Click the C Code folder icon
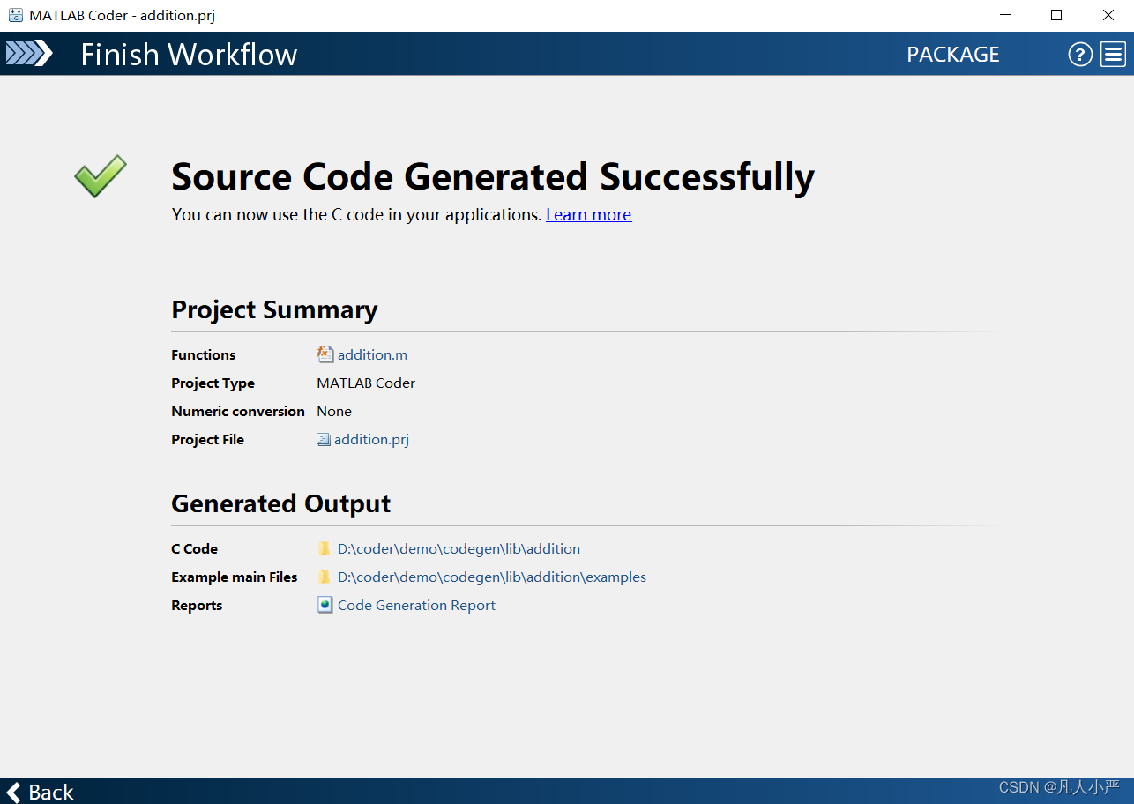This screenshot has width=1134, height=804. pos(325,548)
